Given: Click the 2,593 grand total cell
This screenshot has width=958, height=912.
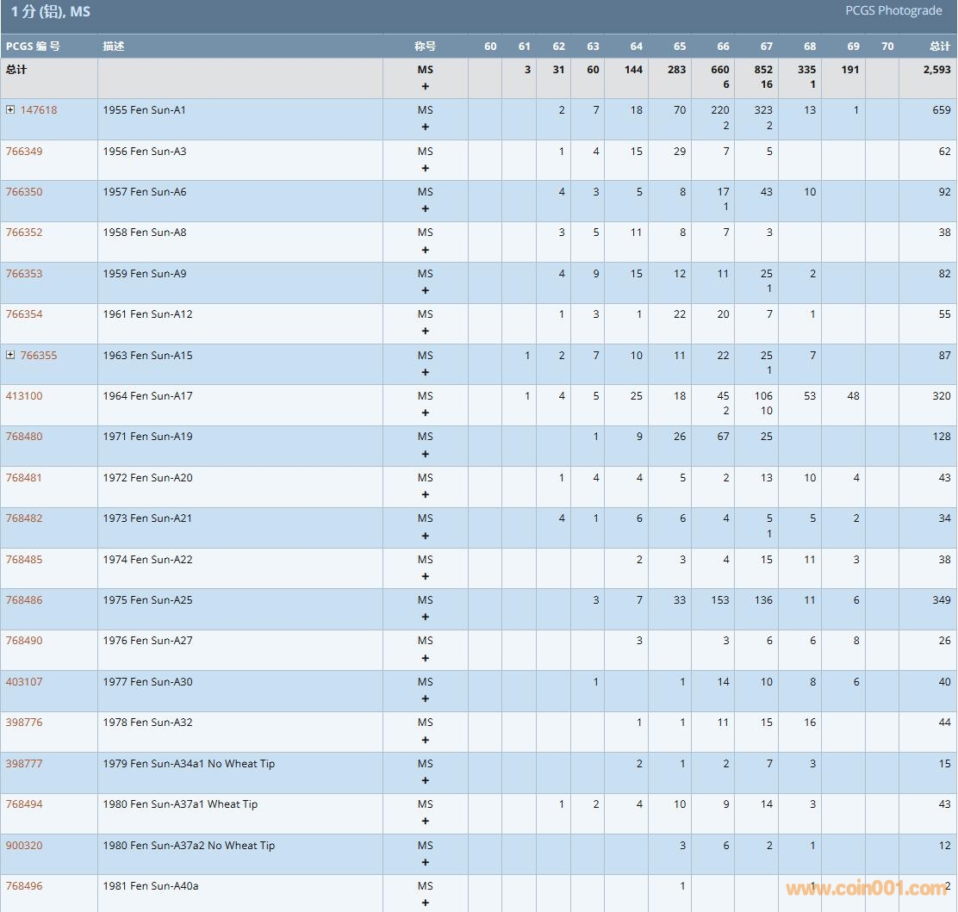Looking at the screenshot, I should click(x=936, y=70).
